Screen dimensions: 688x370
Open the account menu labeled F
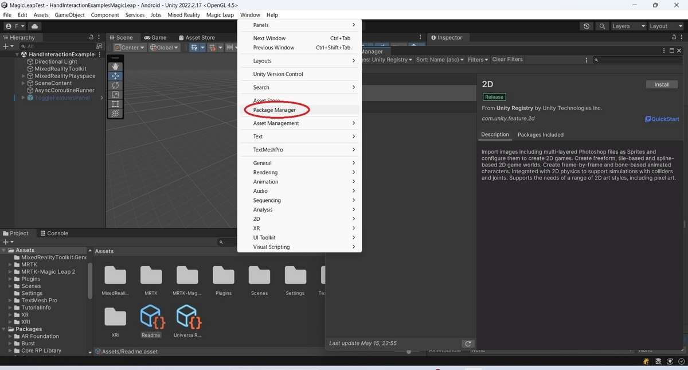click(15, 26)
